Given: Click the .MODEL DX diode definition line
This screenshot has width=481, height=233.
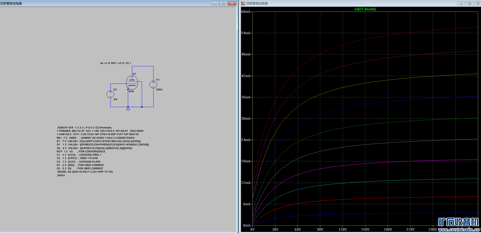Looking at the screenshot, I should [x=85, y=172].
